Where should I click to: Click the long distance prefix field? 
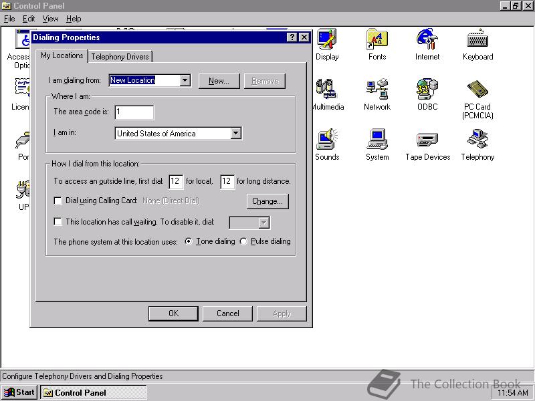(227, 181)
